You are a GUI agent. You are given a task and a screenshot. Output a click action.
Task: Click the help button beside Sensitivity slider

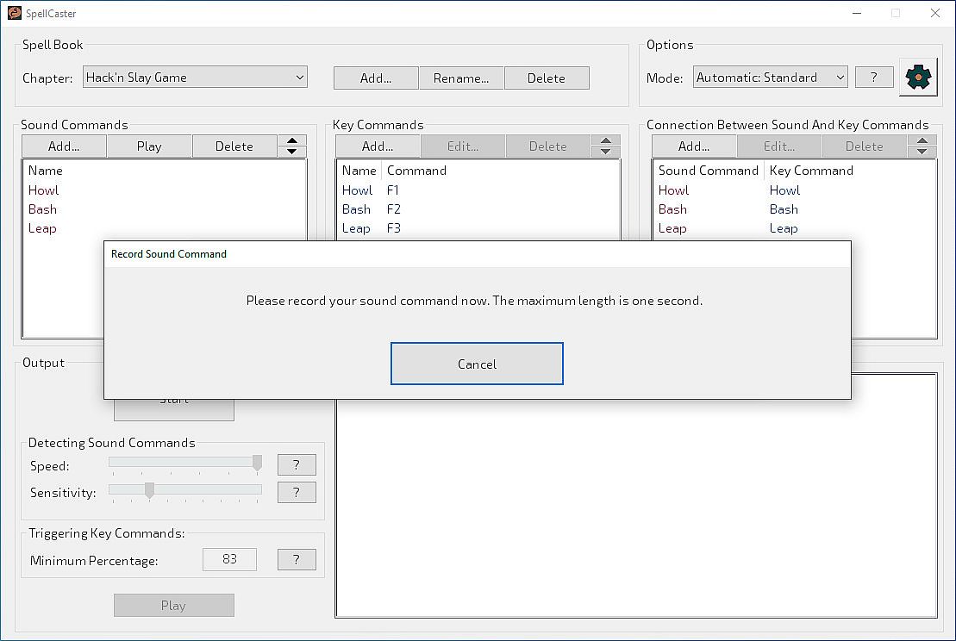point(297,492)
